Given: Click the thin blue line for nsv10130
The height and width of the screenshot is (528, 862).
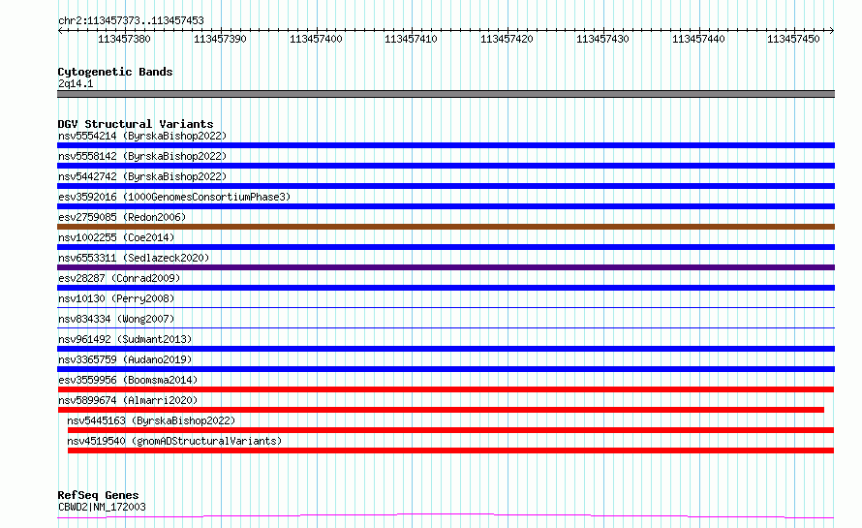Looking at the screenshot, I should point(446,307).
